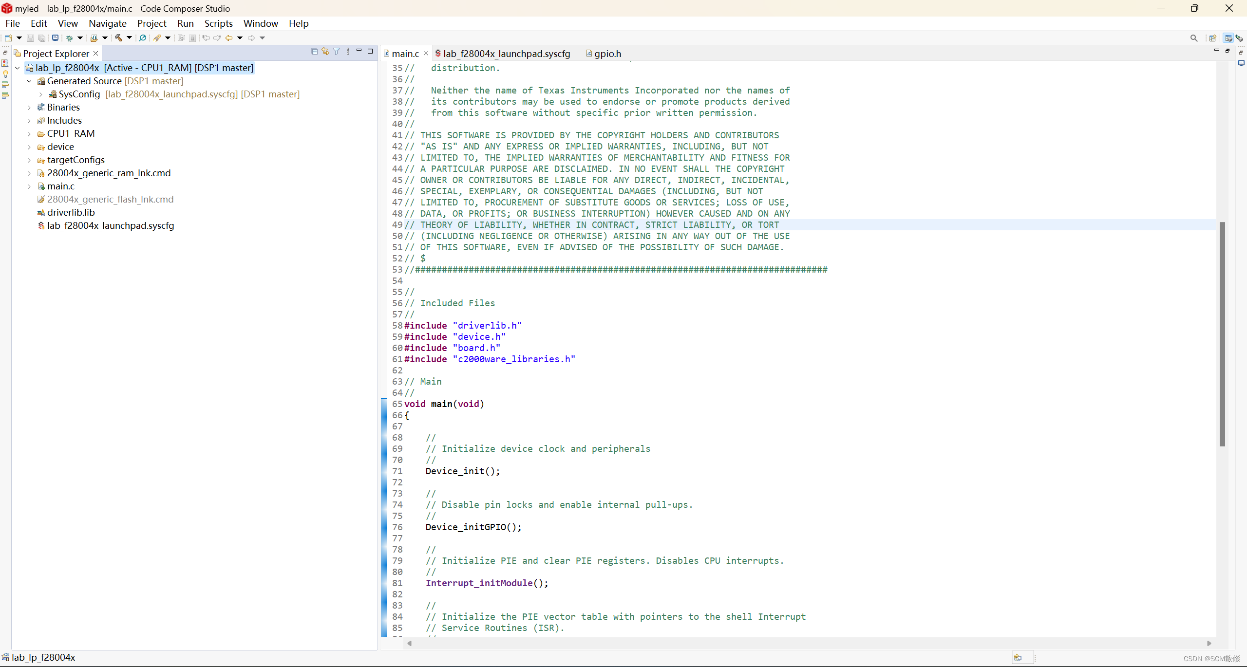This screenshot has height=667, width=1247.
Task: Collapse the Generated Source folder
Action: (29, 81)
